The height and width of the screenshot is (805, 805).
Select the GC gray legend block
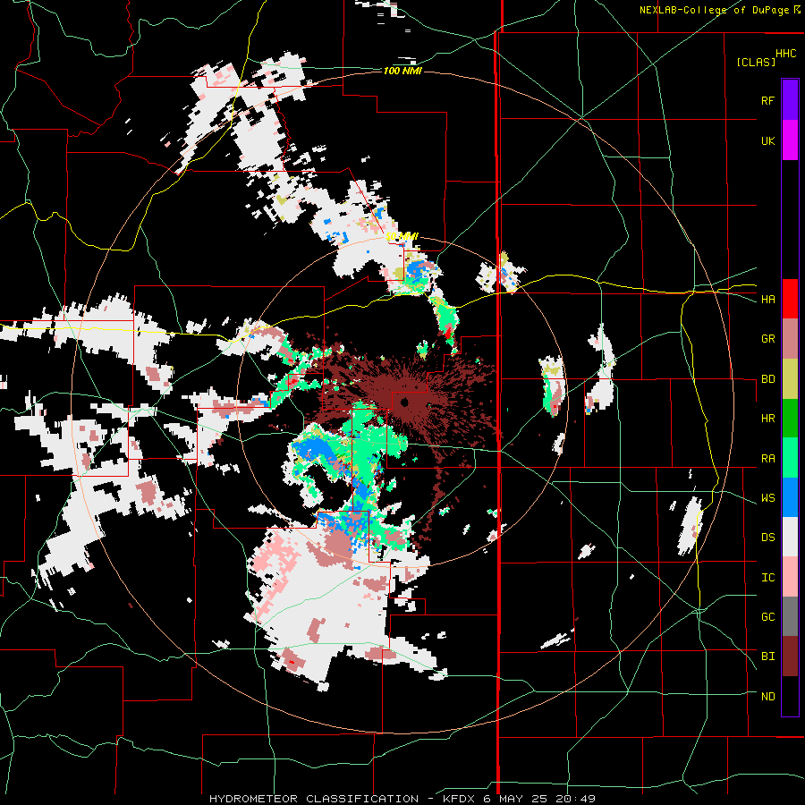pos(790,616)
